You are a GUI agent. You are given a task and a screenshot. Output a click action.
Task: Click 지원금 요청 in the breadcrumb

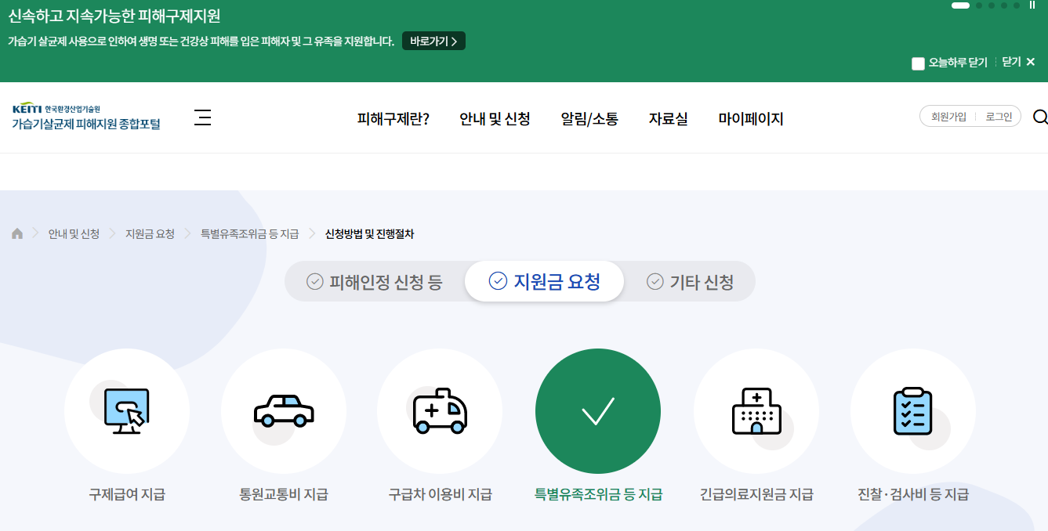(x=150, y=233)
